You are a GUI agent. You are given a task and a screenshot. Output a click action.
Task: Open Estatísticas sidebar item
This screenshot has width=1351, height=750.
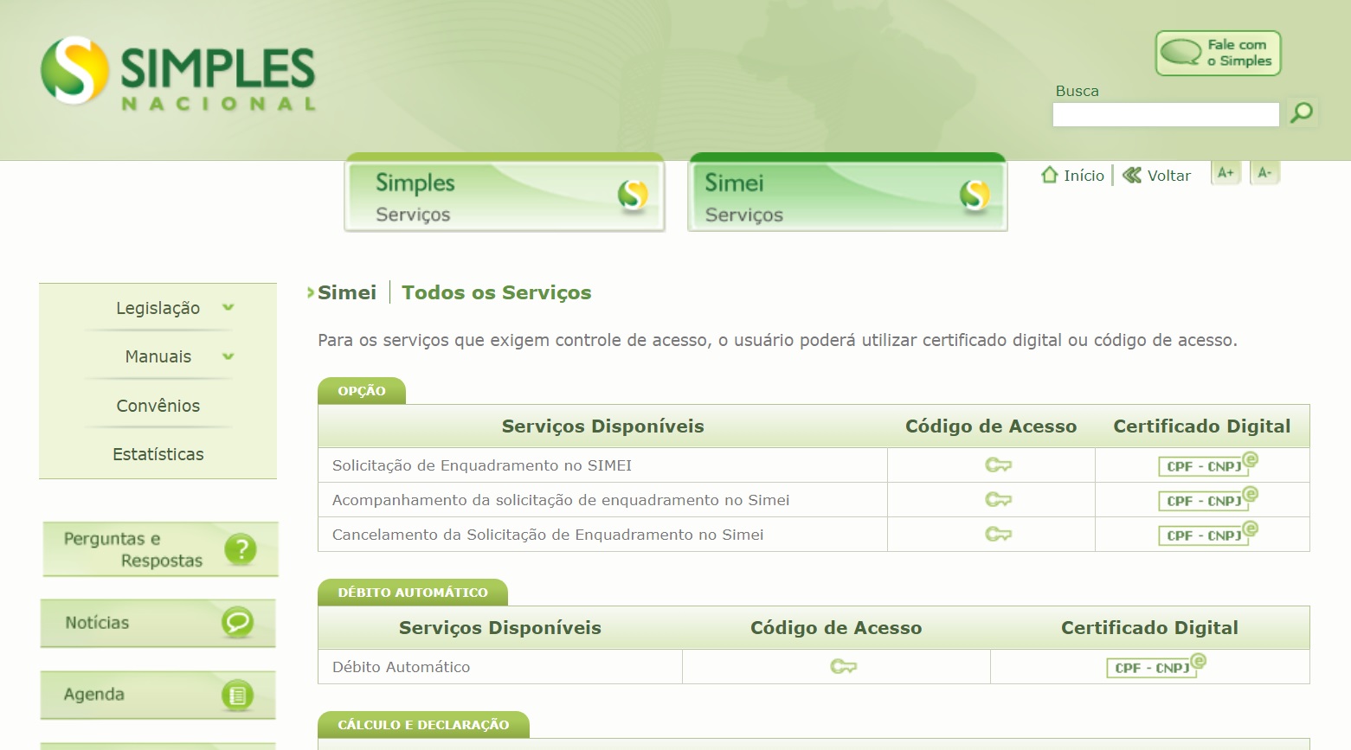[x=158, y=454]
